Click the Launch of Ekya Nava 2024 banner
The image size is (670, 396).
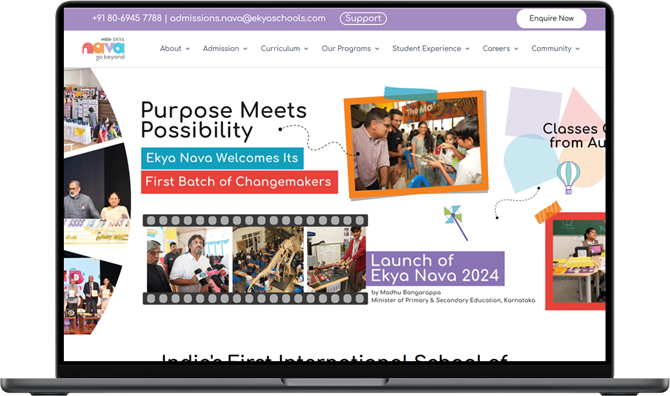coord(435,269)
